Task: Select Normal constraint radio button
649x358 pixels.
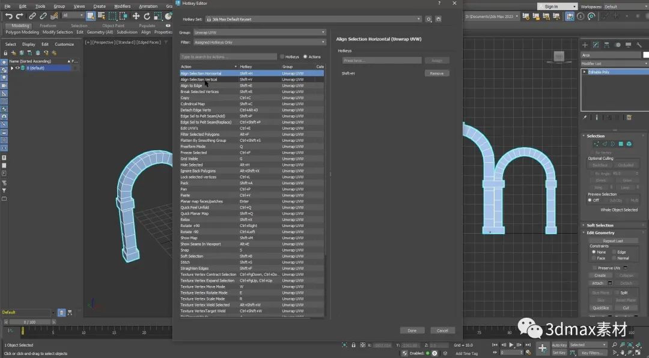Action: pyautogui.click(x=614, y=258)
